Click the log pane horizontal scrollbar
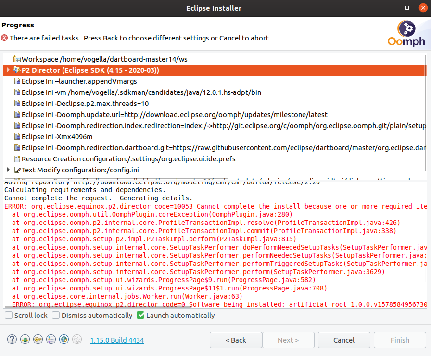 coord(98,306)
